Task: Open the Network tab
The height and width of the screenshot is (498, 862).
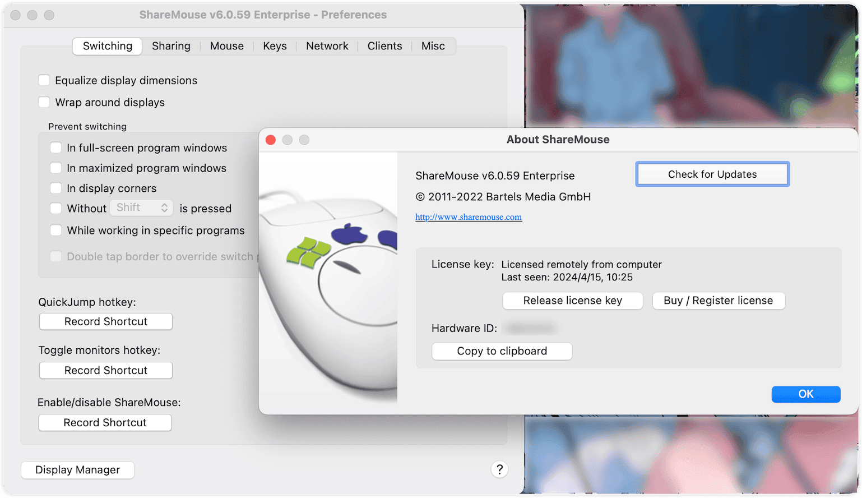Action: pos(327,46)
